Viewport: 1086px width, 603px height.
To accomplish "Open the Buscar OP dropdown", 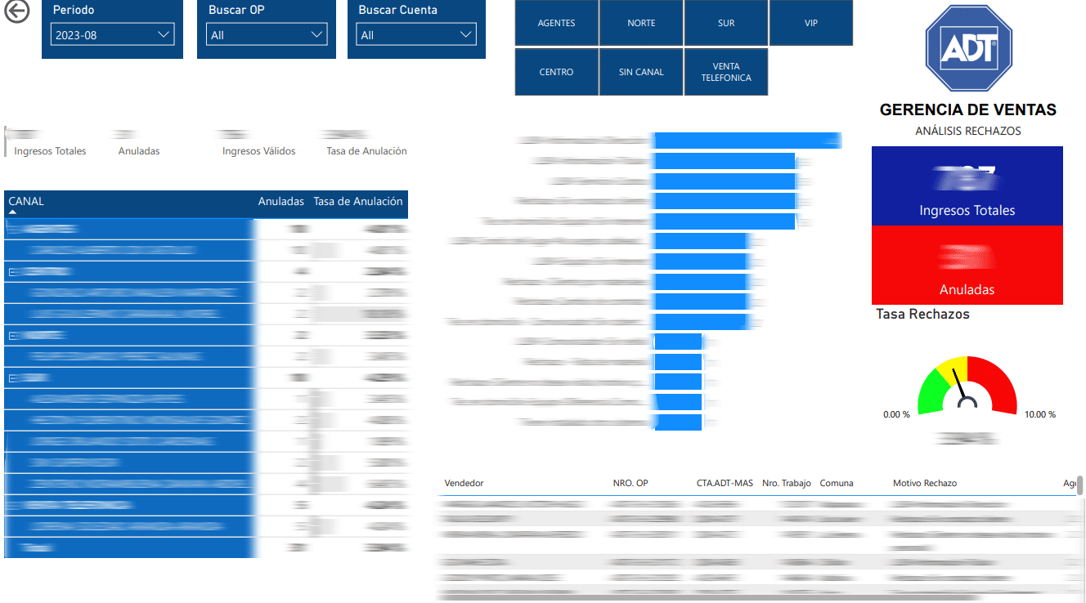I will [x=267, y=34].
